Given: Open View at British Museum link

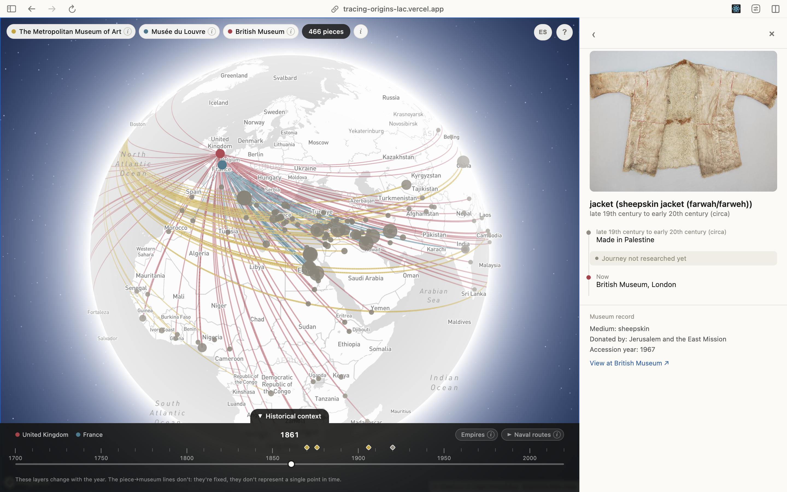Looking at the screenshot, I should [x=629, y=363].
